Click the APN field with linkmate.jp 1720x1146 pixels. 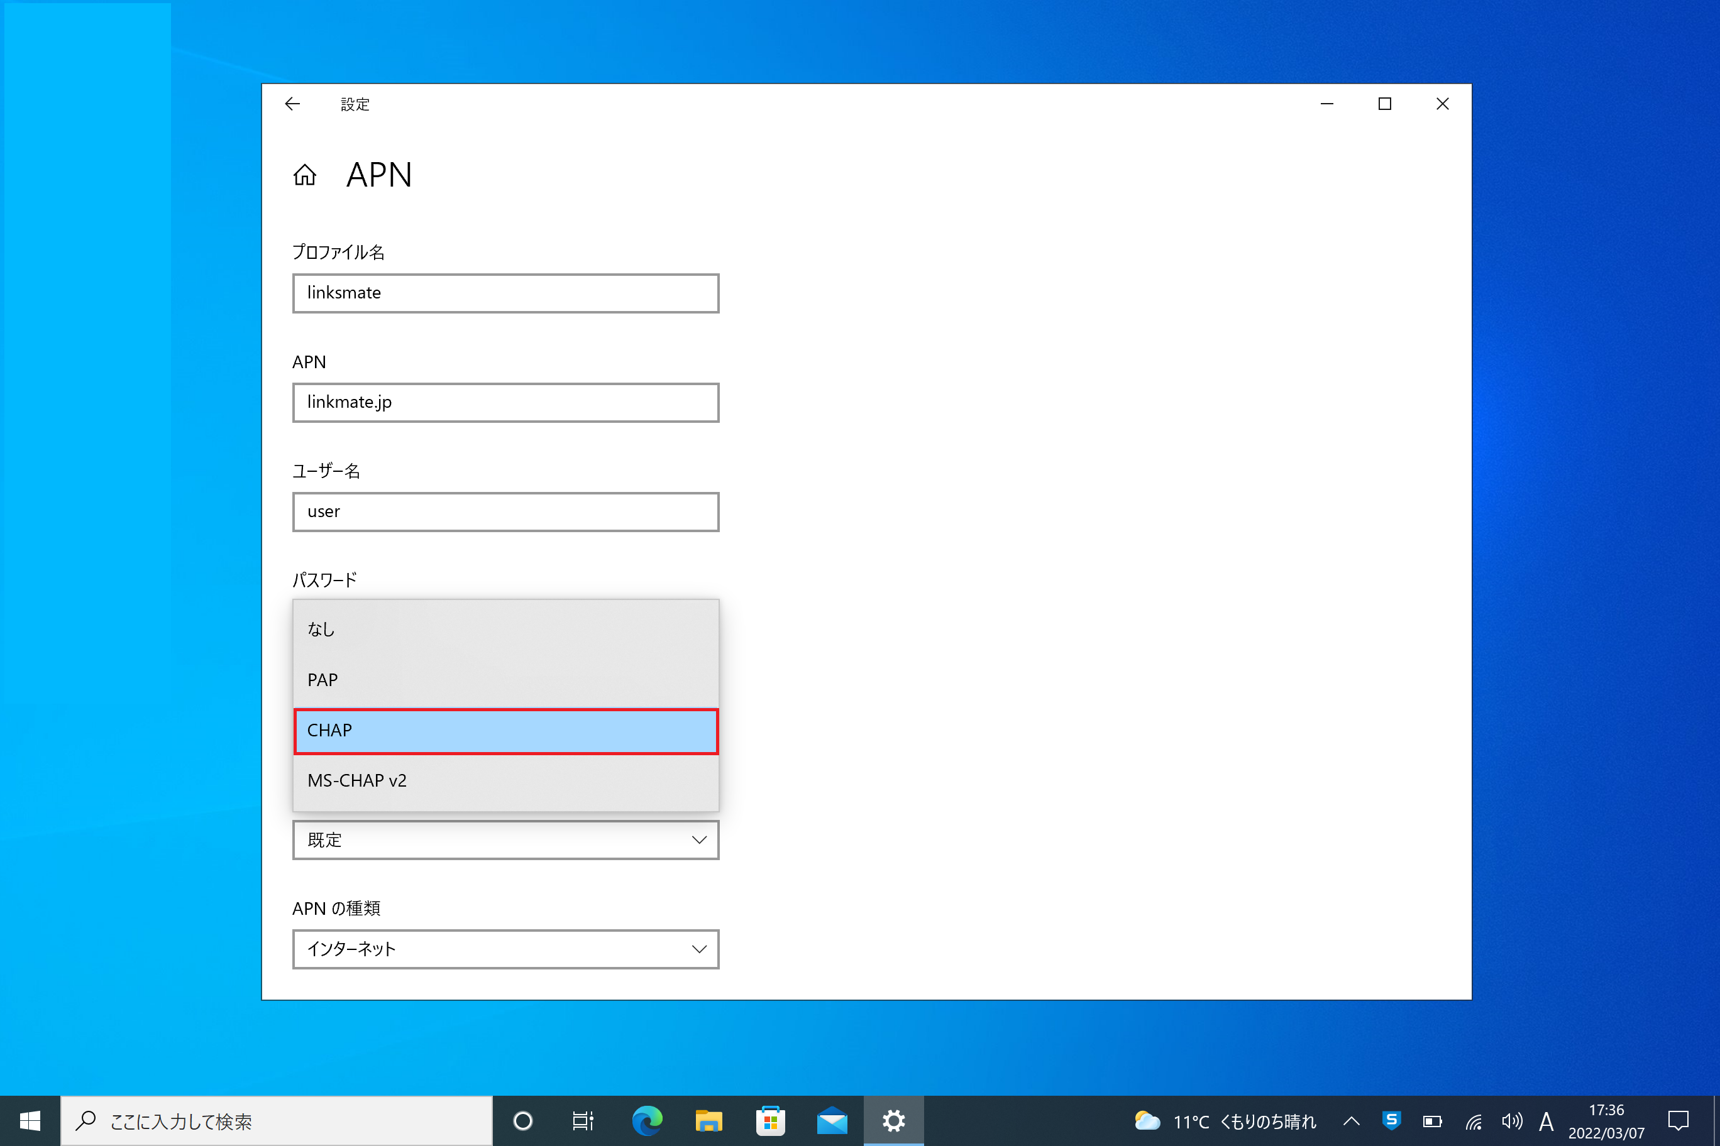[x=506, y=403]
